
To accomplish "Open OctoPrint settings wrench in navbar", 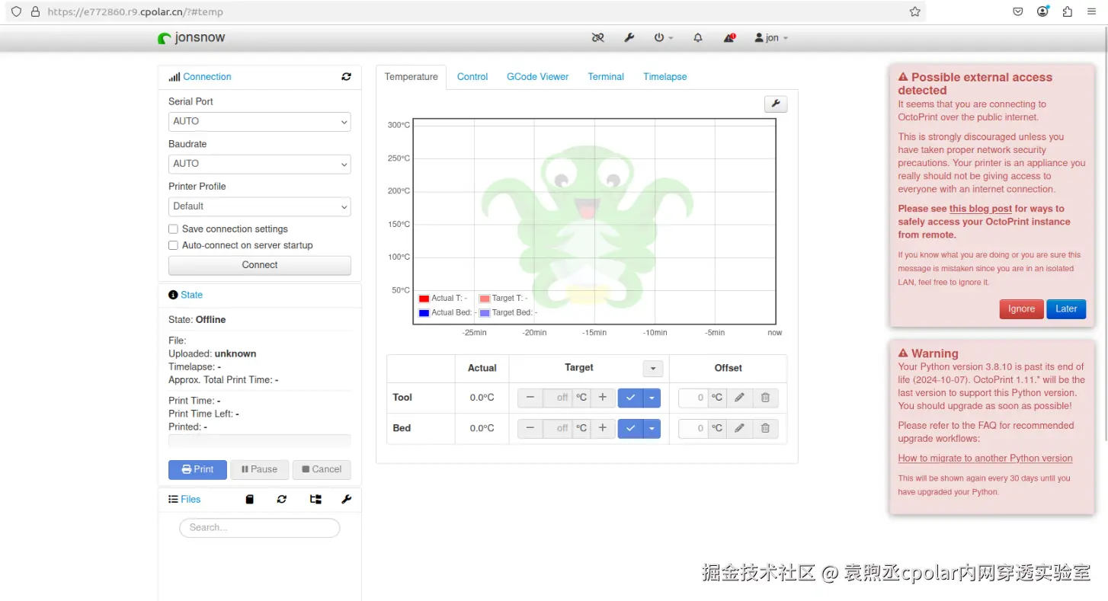I will click(629, 37).
